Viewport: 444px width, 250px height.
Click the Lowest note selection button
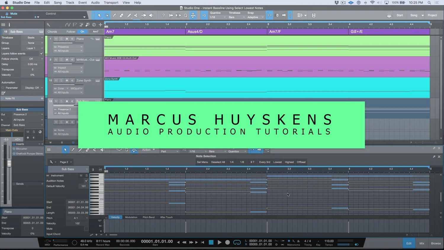click(277, 162)
